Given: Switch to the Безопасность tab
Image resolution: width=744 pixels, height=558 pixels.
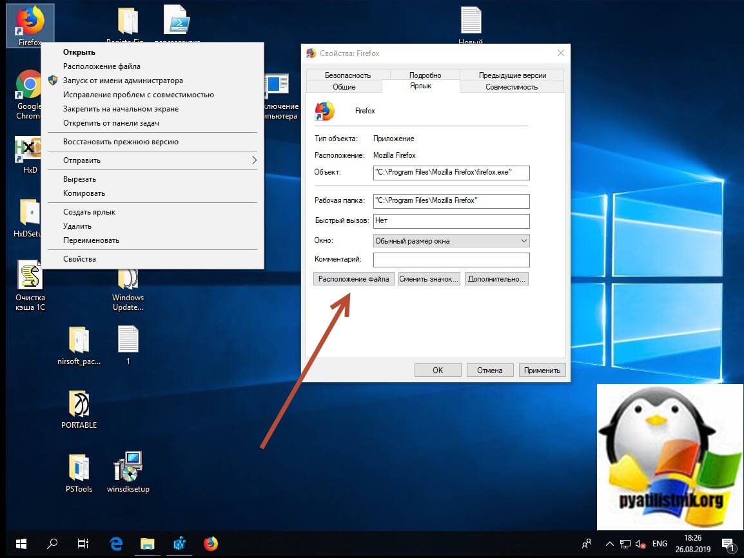Looking at the screenshot, I should pyautogui.click(x=348, y=75).
